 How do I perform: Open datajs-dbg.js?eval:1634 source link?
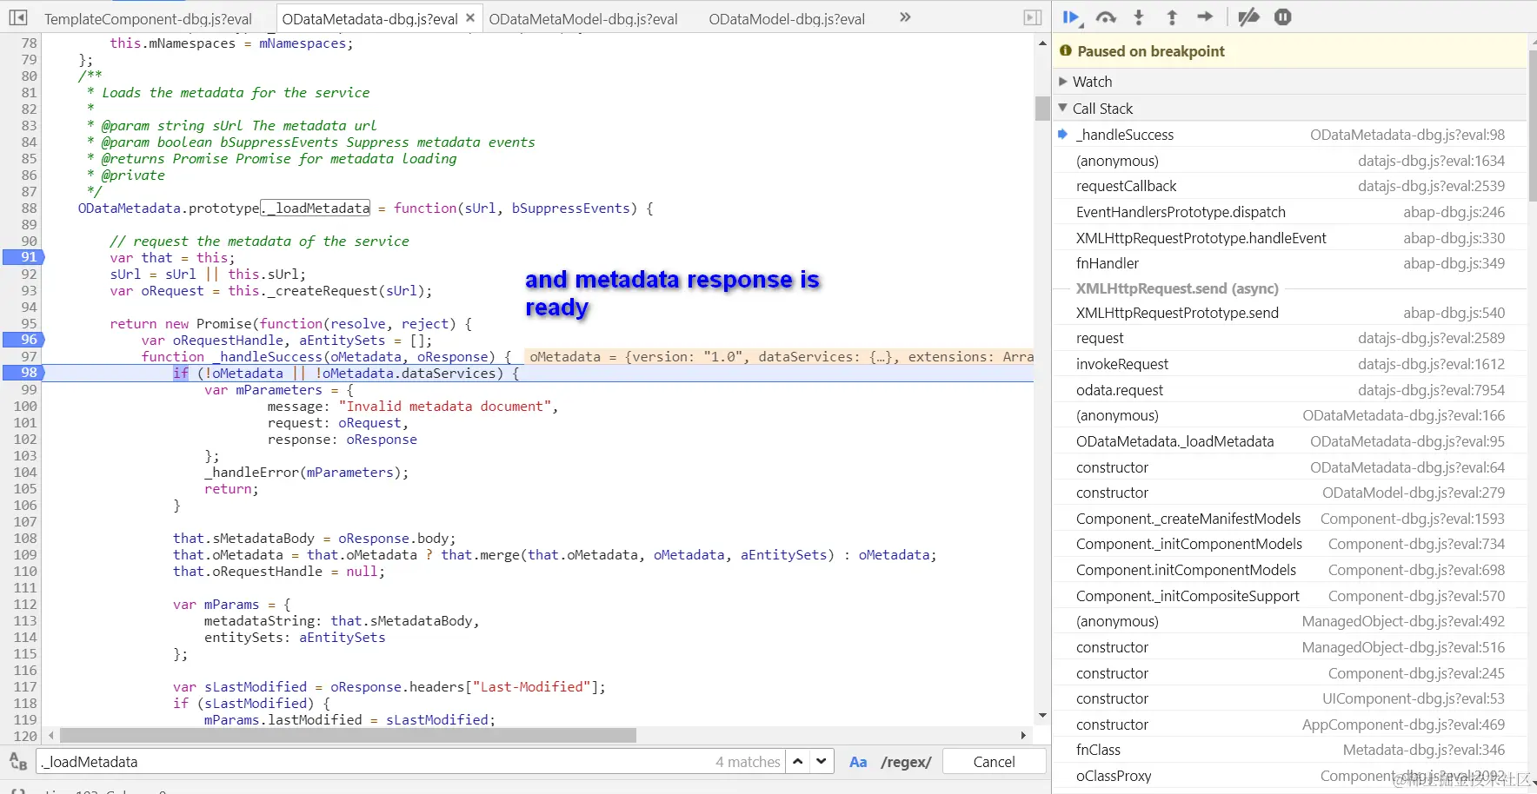click(1431, 161)
